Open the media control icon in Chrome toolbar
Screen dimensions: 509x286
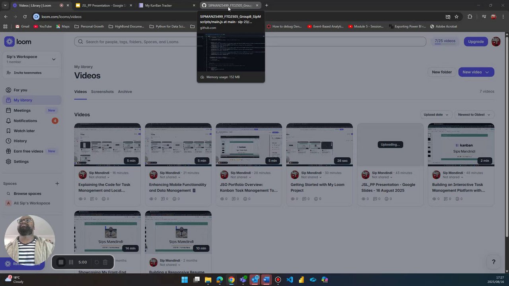(x=484, y=17)
